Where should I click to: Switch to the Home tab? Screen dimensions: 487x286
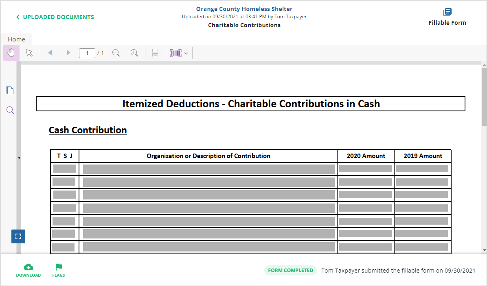click(16, 39)
